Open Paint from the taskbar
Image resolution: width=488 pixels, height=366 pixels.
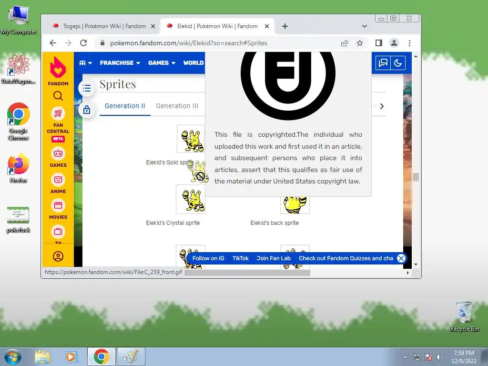(131, 356)
